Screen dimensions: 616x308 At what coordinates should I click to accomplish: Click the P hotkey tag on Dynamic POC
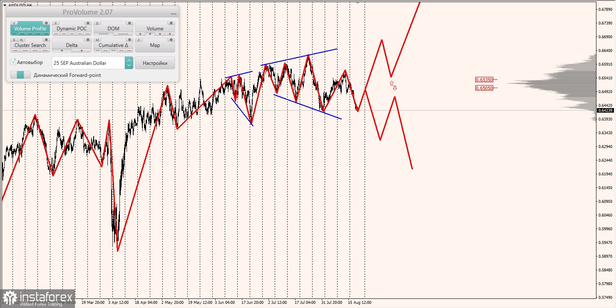pyautogui.click(x=56, y=23)
